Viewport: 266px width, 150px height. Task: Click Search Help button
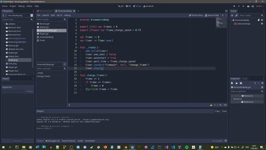coord(212,15)
